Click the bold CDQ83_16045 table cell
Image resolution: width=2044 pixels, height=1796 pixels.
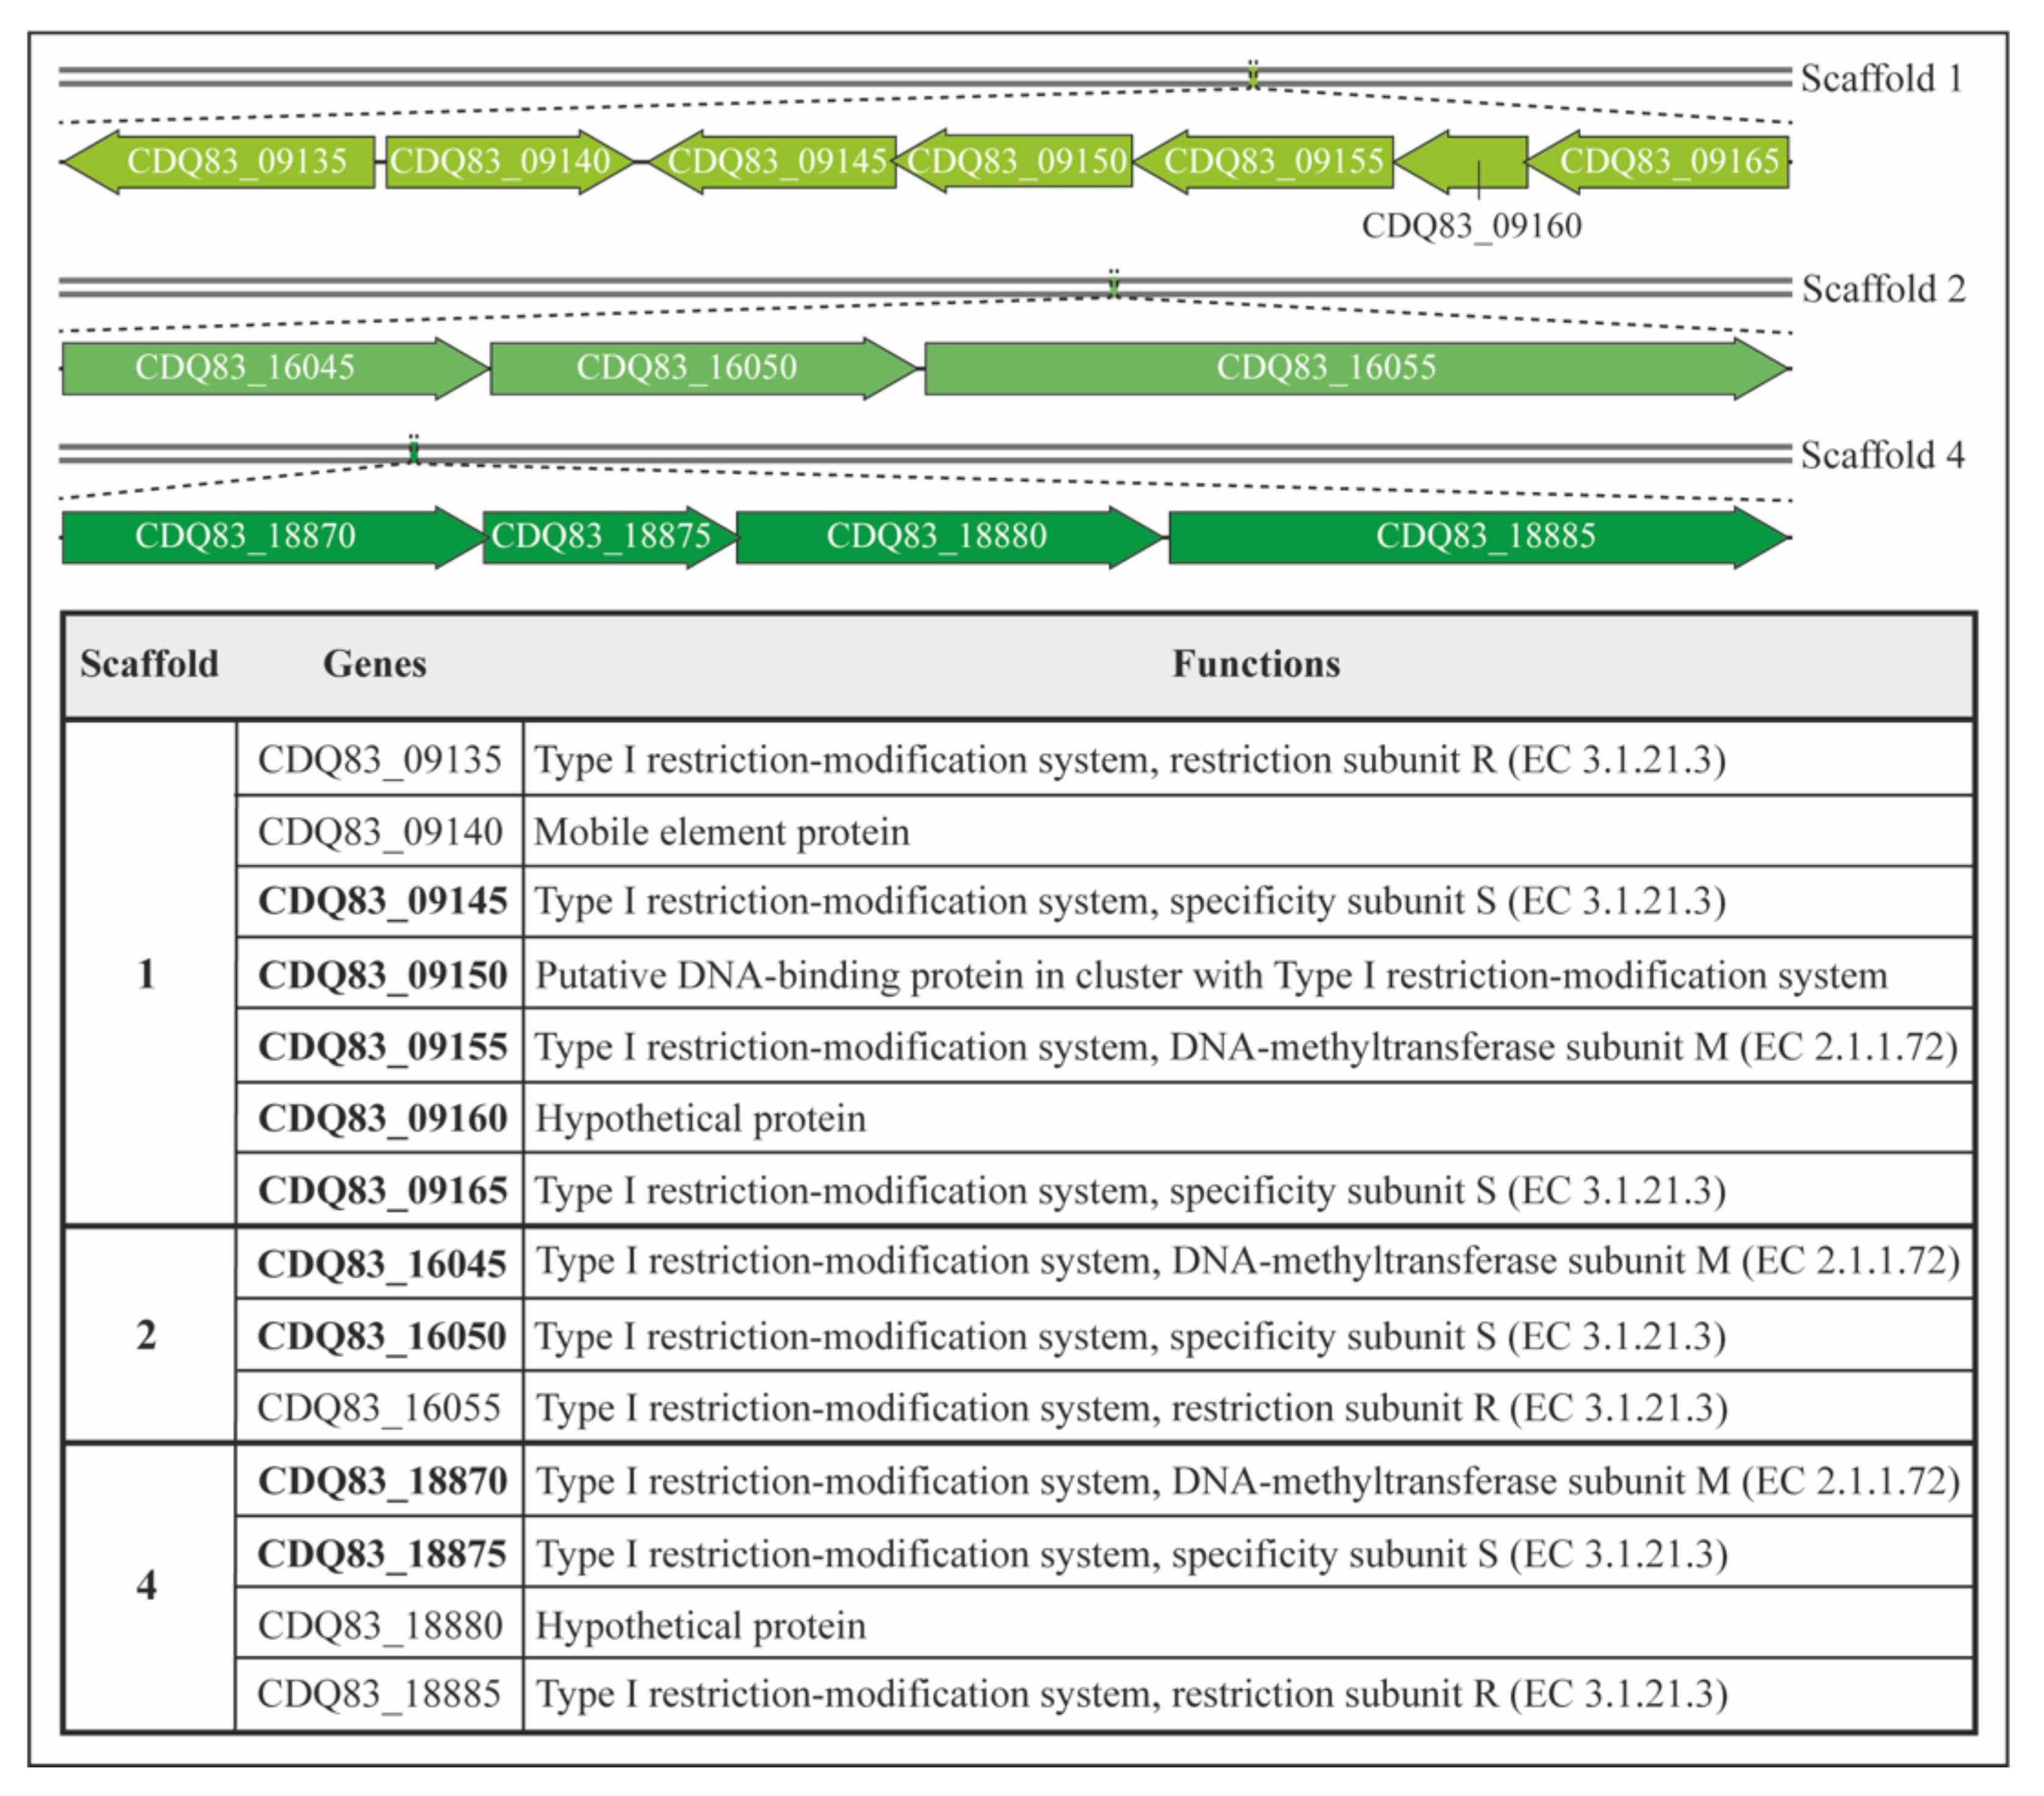(381, 1264)
